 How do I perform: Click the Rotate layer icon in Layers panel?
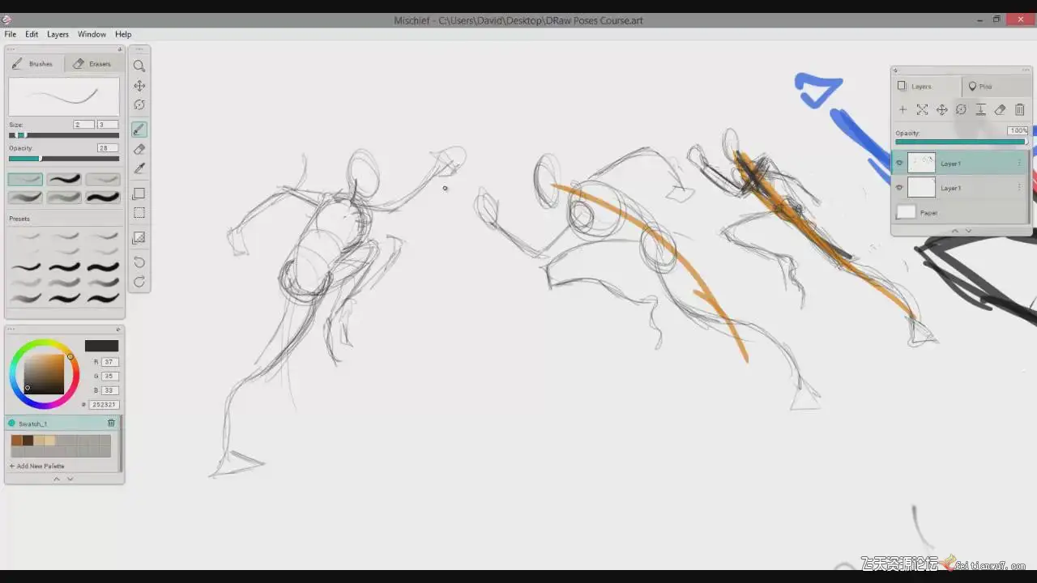point(961,109)
